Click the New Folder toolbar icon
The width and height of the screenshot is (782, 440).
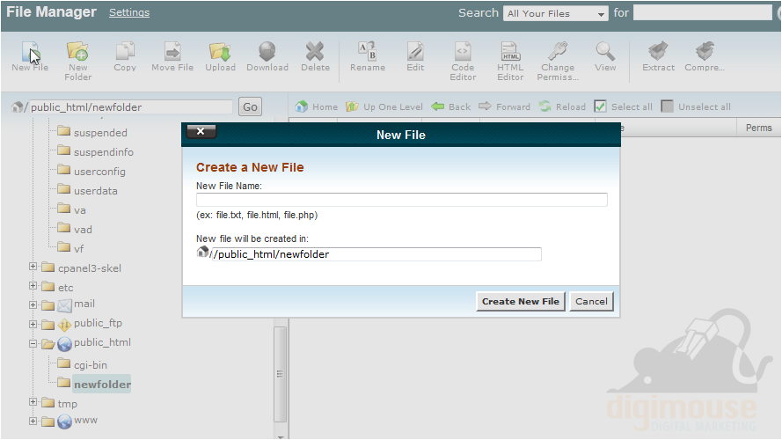point(77,51)
